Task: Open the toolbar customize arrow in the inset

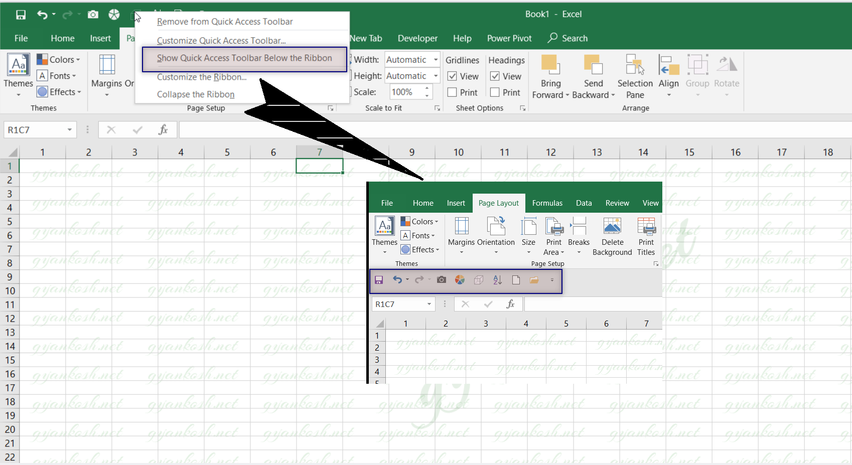Action: point(552,280)
